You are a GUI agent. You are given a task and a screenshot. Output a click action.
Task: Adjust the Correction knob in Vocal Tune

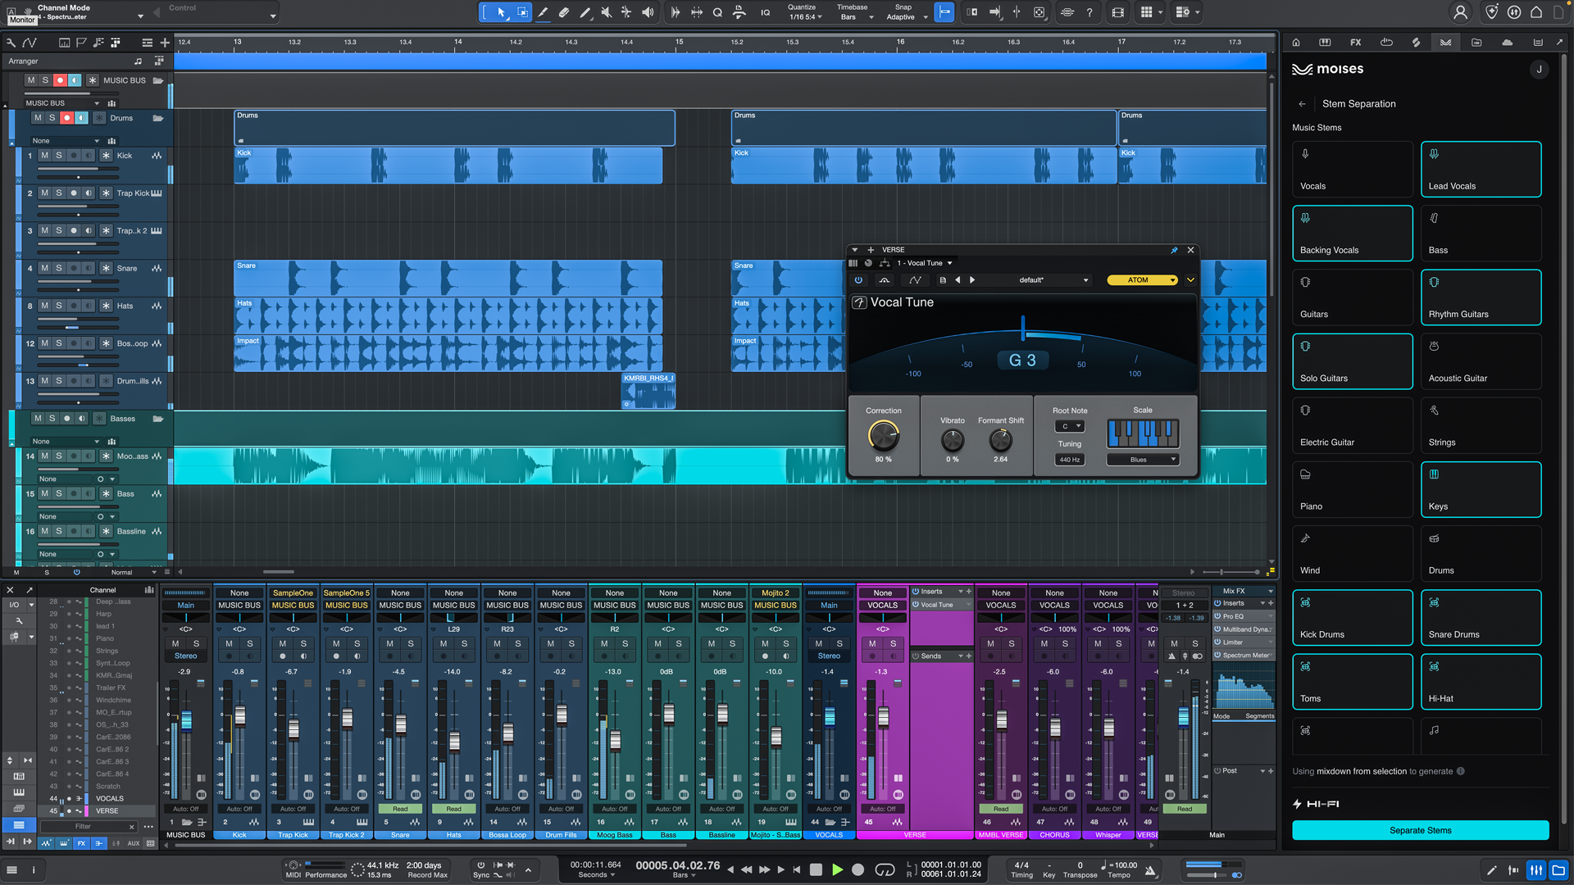(x=883, y=436)
